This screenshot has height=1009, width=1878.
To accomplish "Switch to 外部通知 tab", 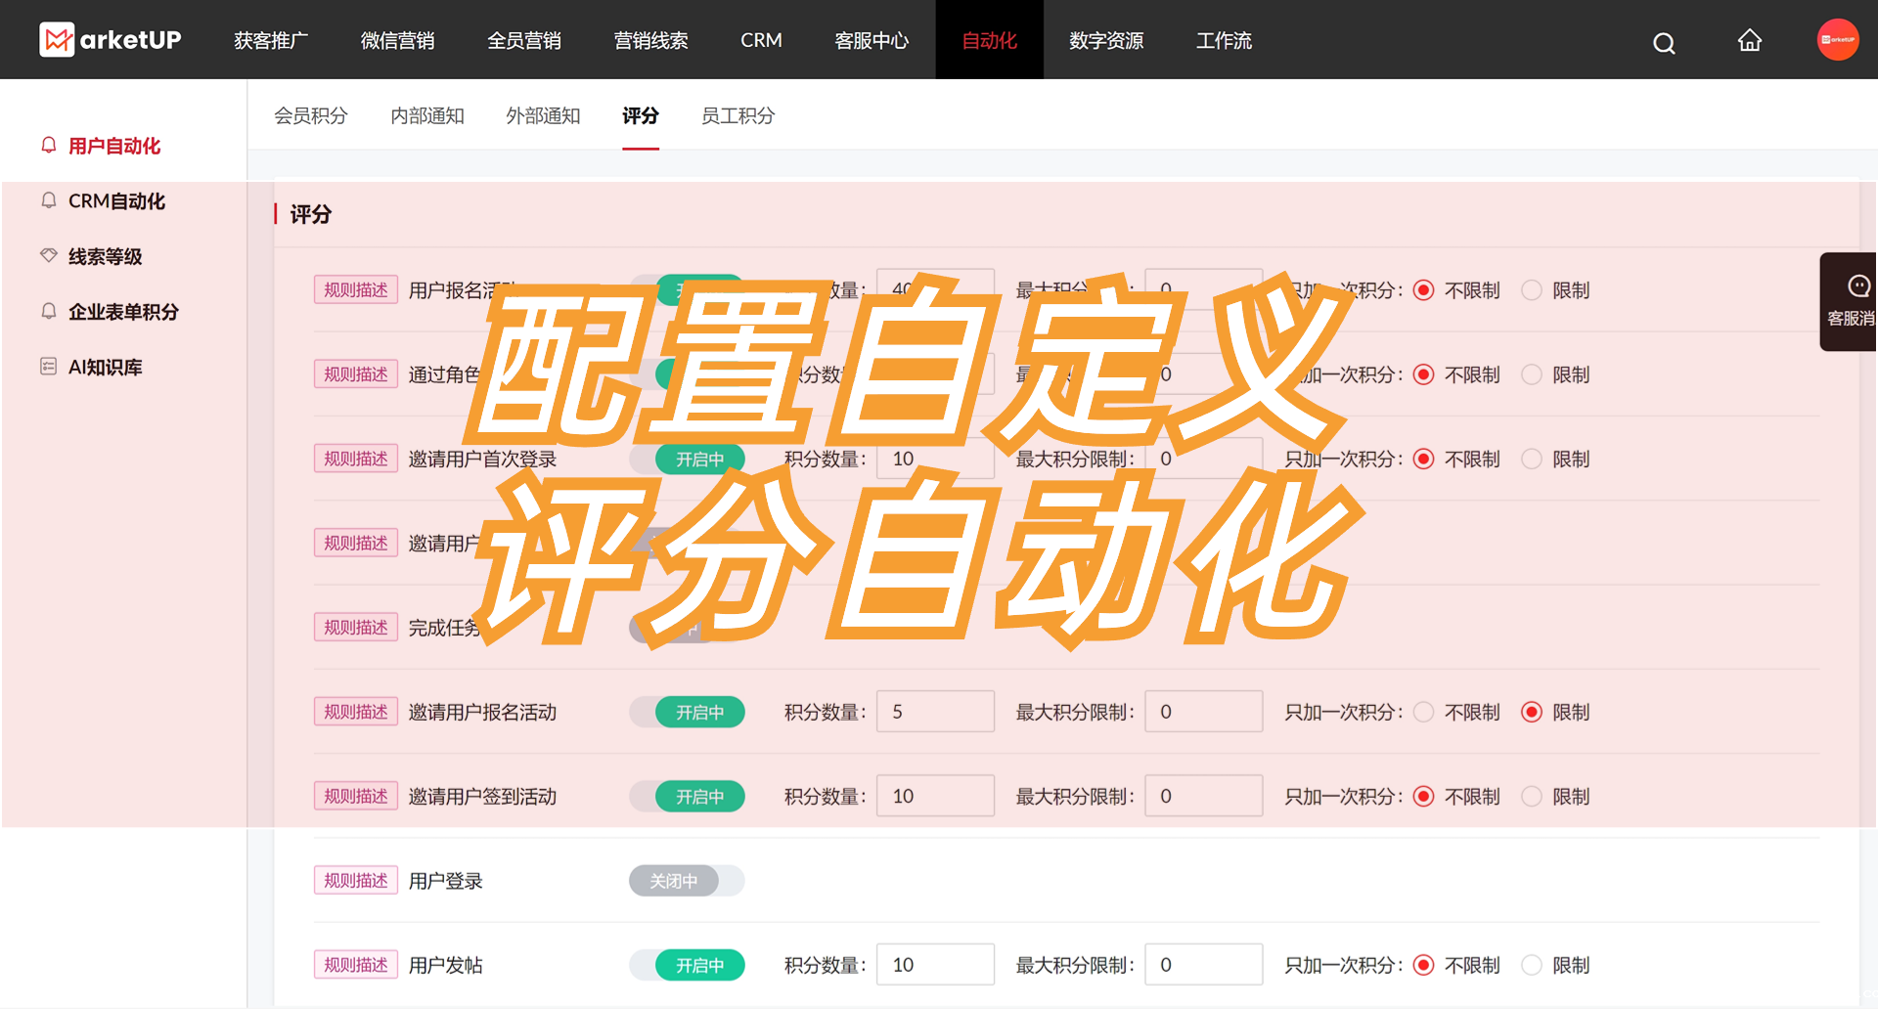I will click(543, 115).
